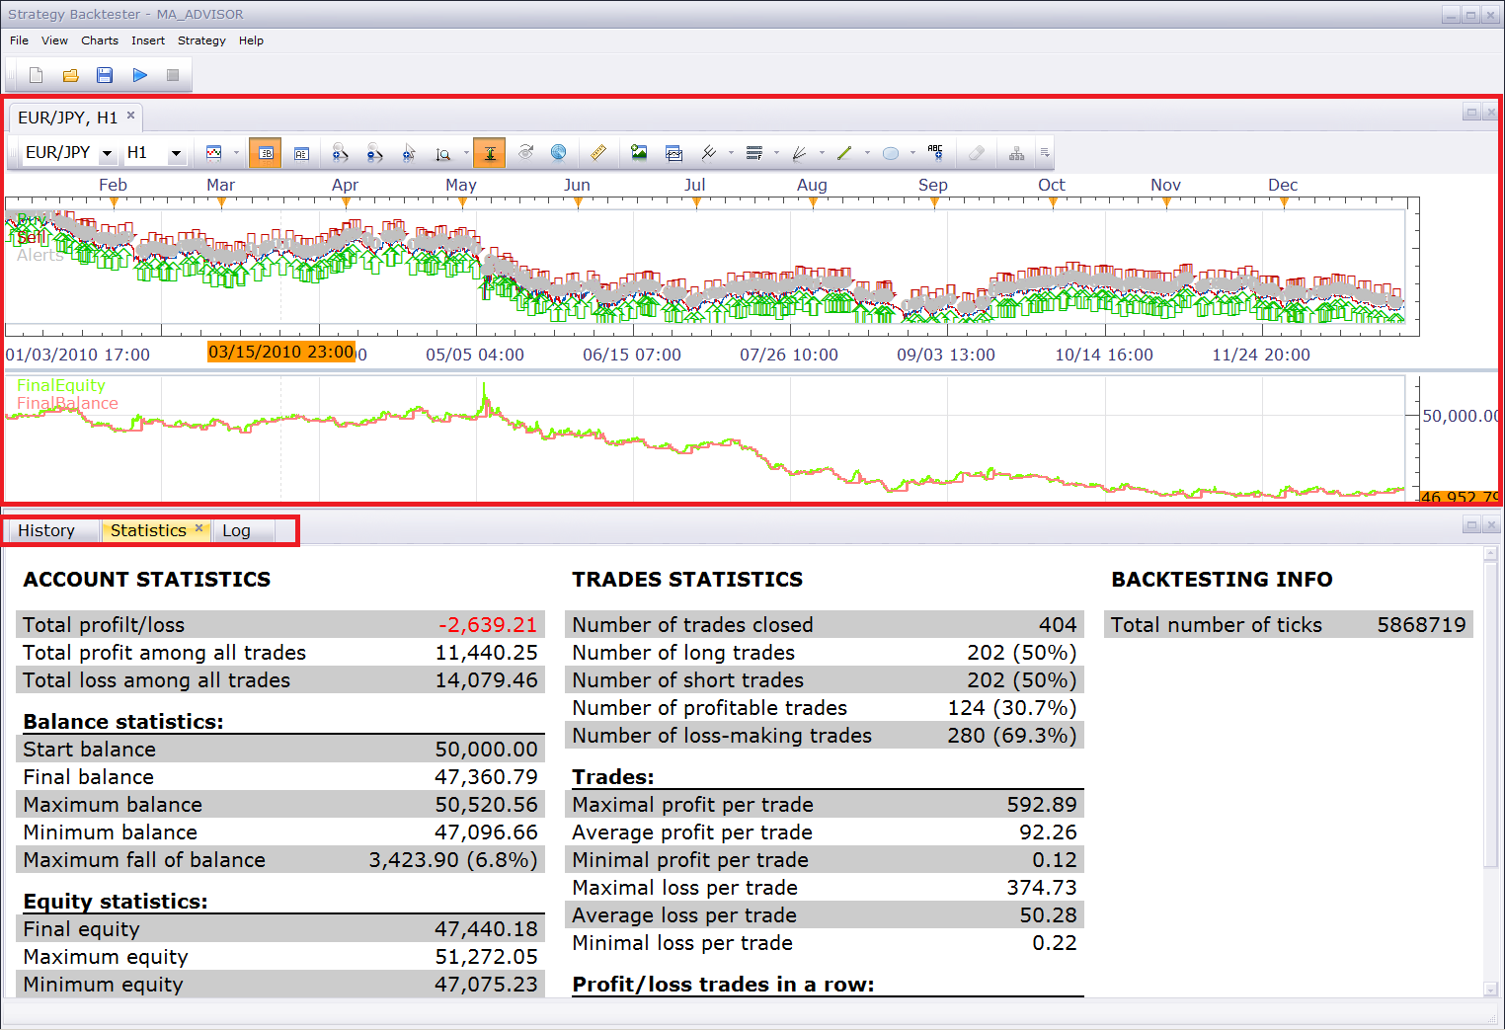The width and height of the screenshot is (1505, 1030).
Task: Open the Strategy menu
Action: 201,40
